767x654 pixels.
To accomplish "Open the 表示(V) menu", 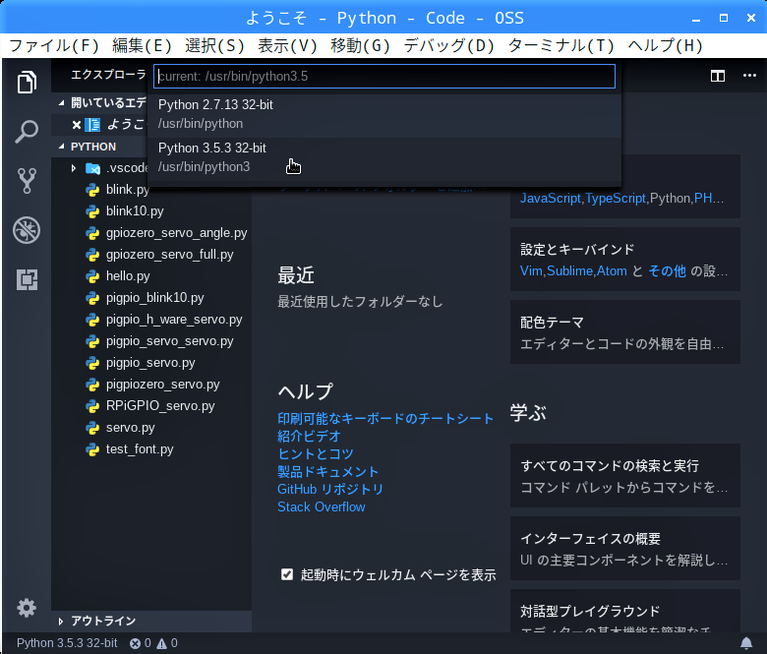I will coord(287,45).
